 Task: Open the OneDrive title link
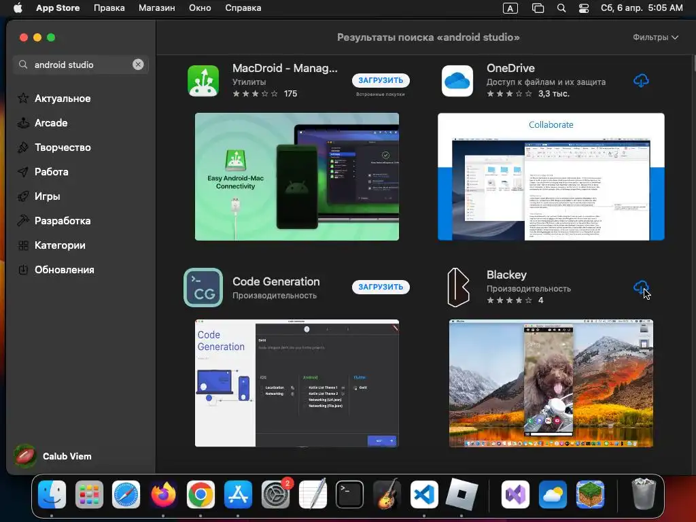[x=510, y=69]
